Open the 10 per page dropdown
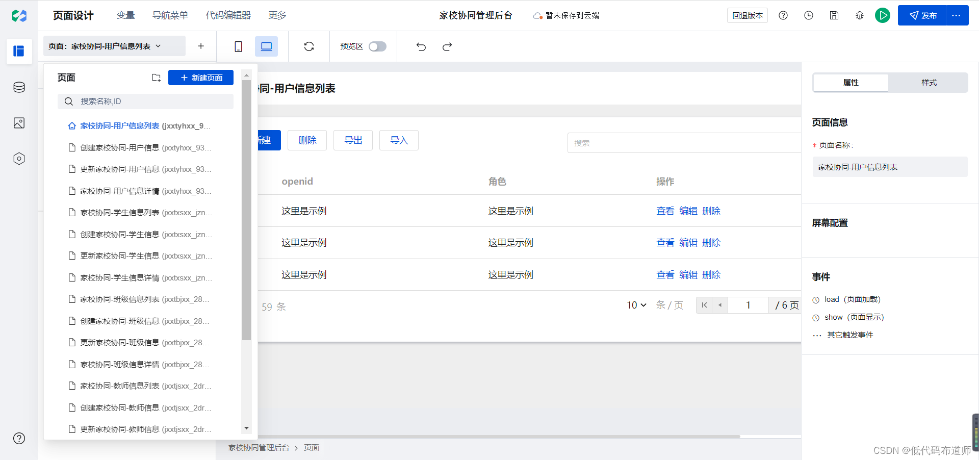The image size is (979, 460). (x=636, y=305)
